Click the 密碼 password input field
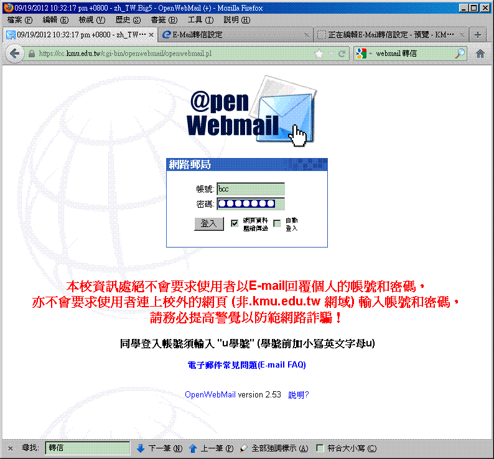 click(251, 204)
